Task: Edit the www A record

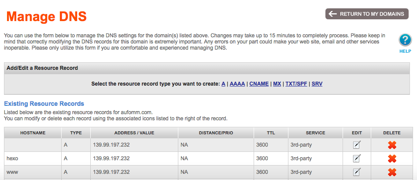Action: (x=357, y=172)
